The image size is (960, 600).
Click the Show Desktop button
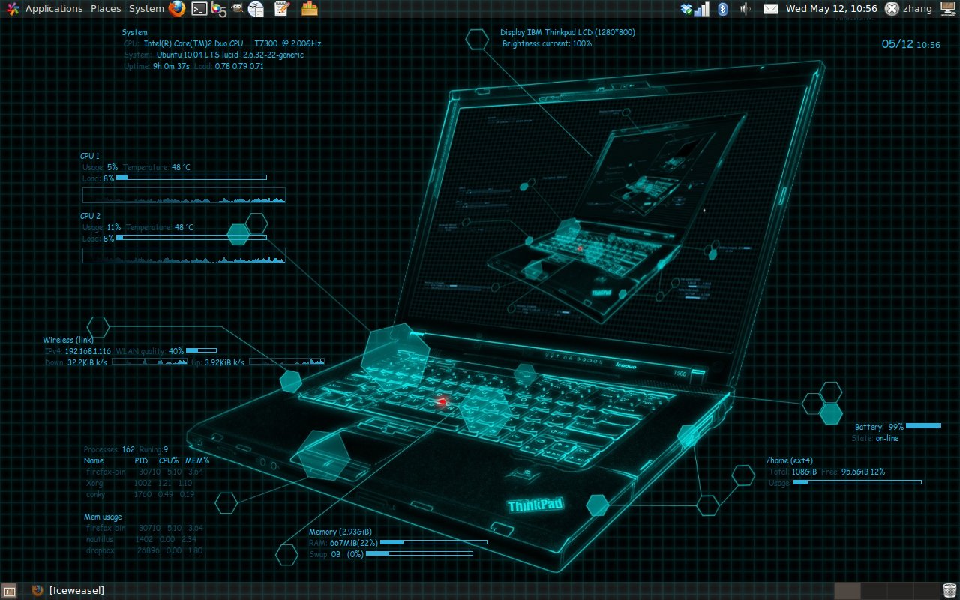click(x=9, y=591)
